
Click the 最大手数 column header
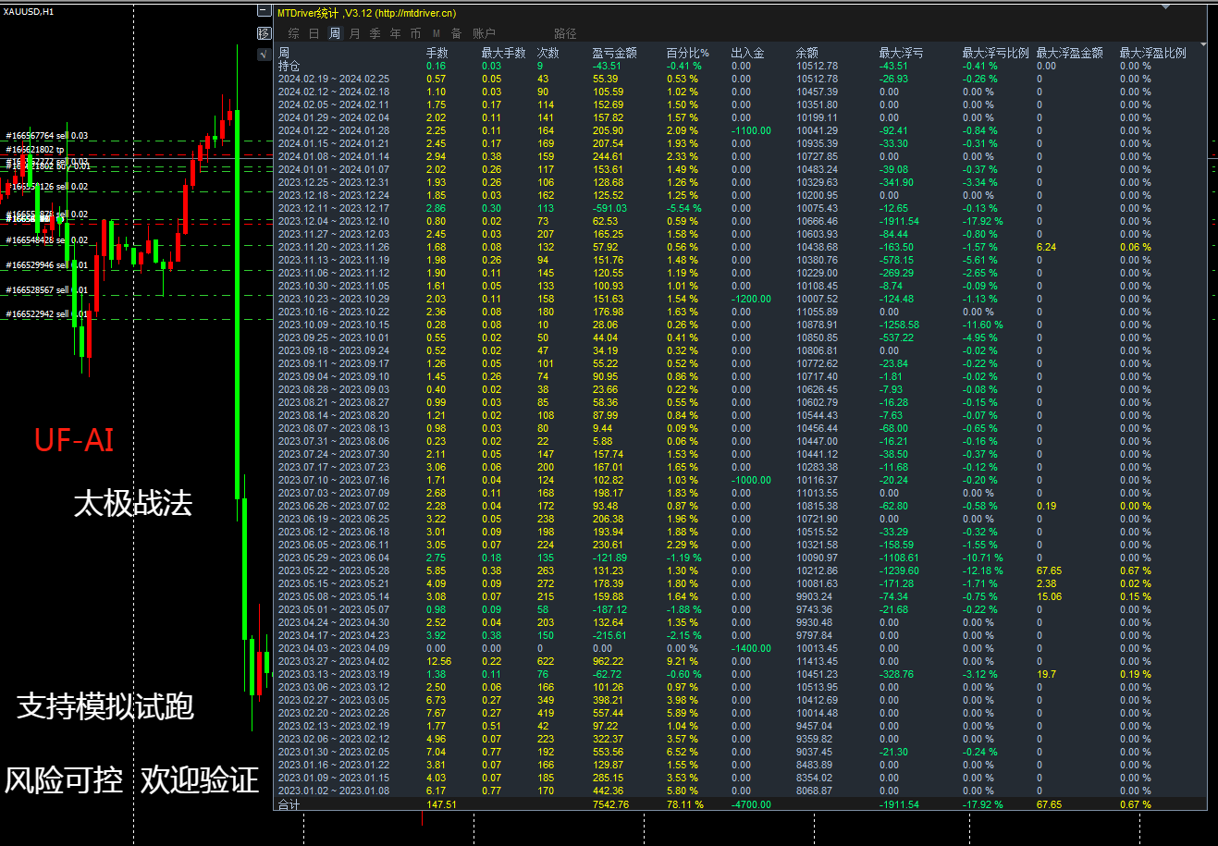point(503,54)
